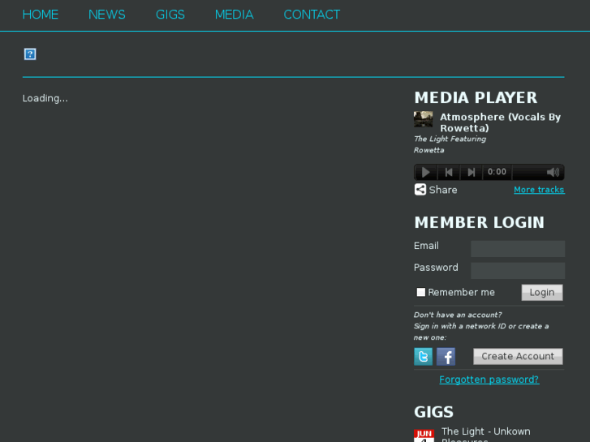Click the Create Account button
This screenshot has height=442, width=590.
click(518, 356)
